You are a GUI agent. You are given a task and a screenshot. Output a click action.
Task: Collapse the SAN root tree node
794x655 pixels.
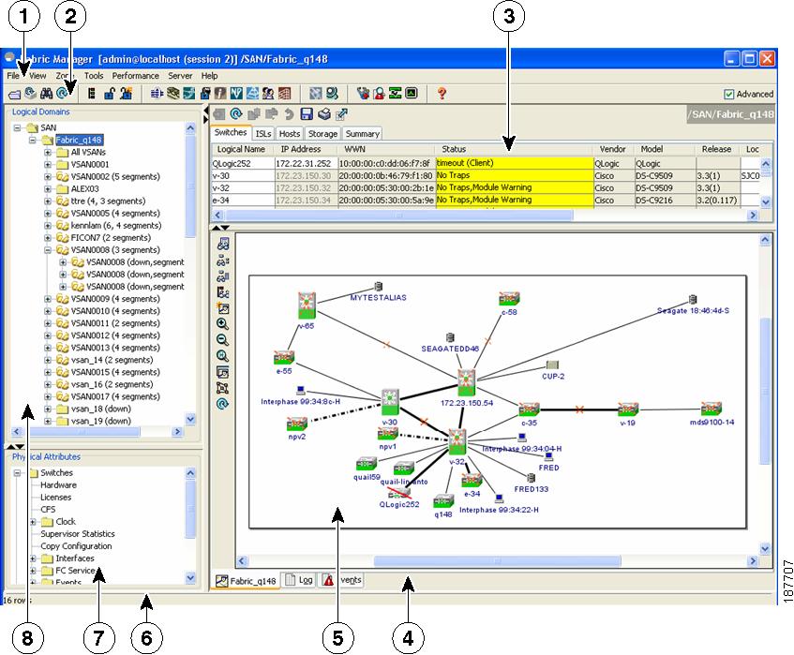click(x=18, y=127)
